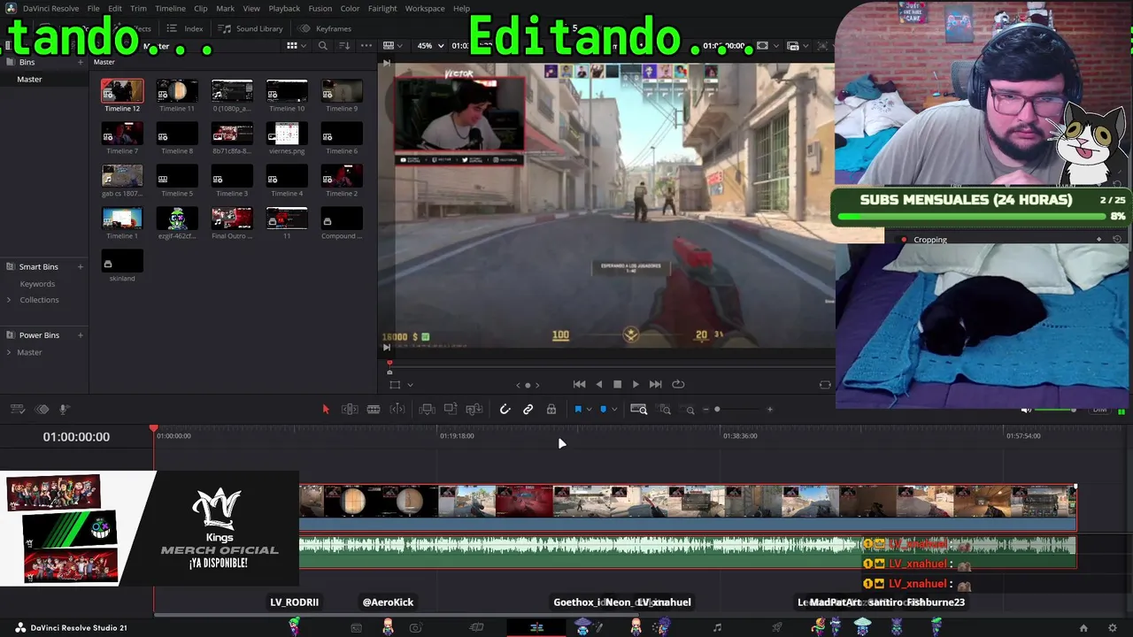Open Project Settings gear icon
The width and height of the screenshot is (1133, 637).
click(x=1113, y=628)
